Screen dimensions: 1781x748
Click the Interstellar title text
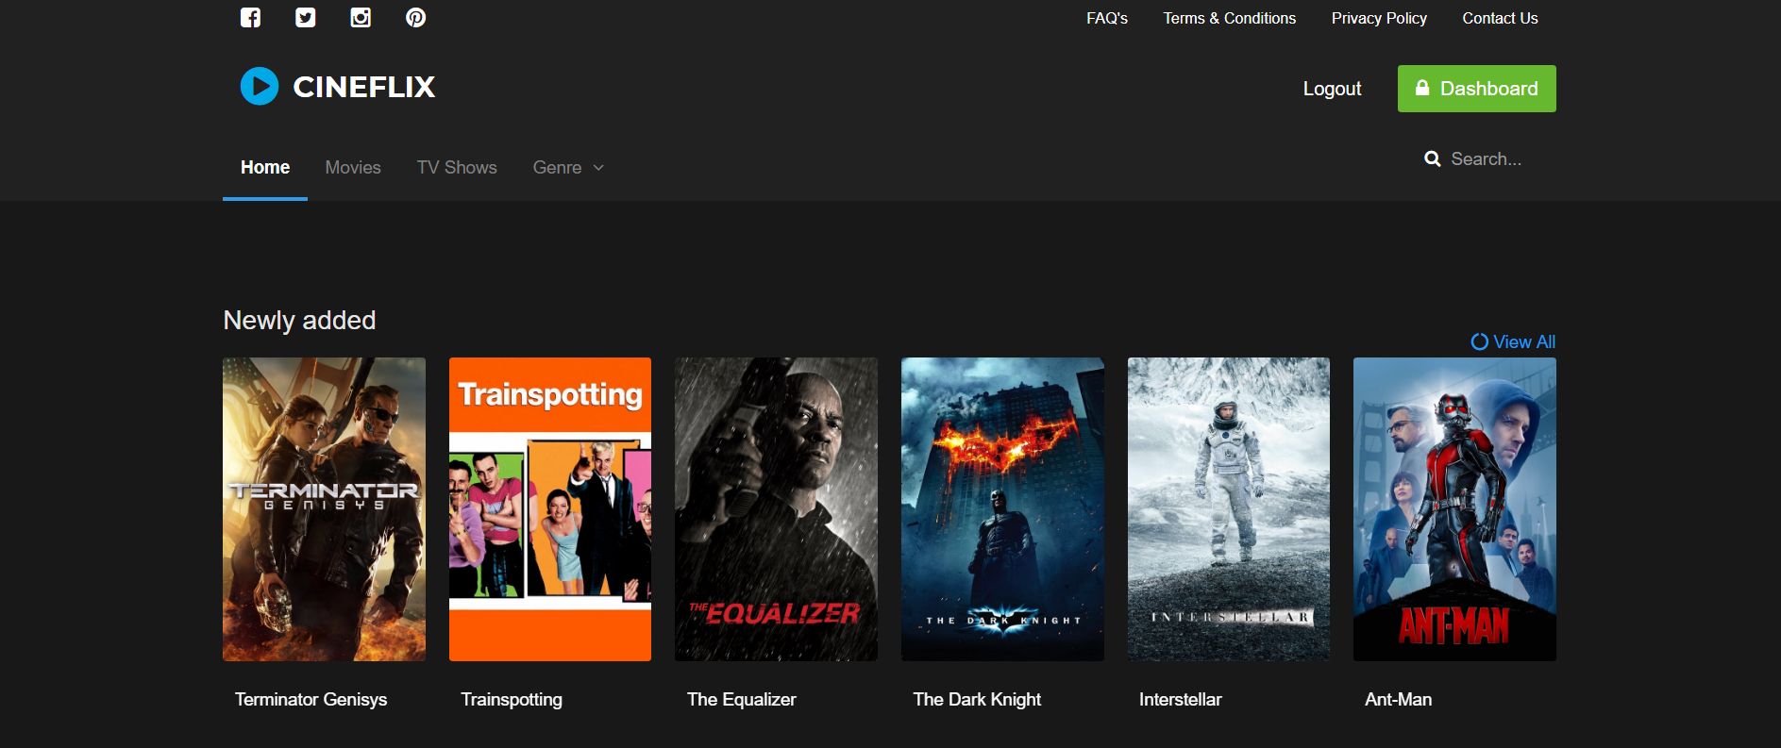coord(1180,700)
